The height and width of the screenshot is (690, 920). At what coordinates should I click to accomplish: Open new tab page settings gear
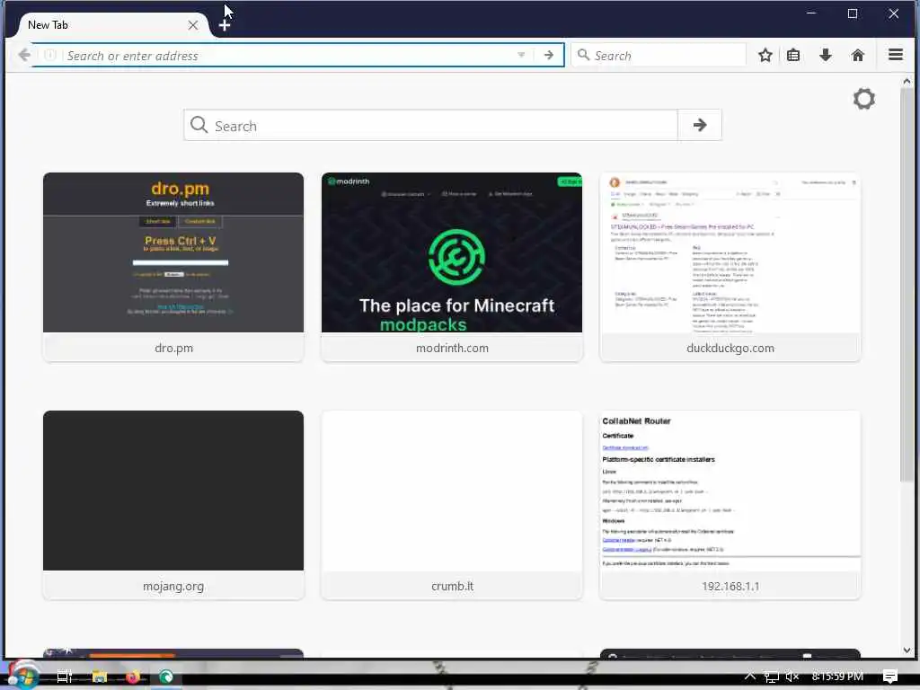863,99
